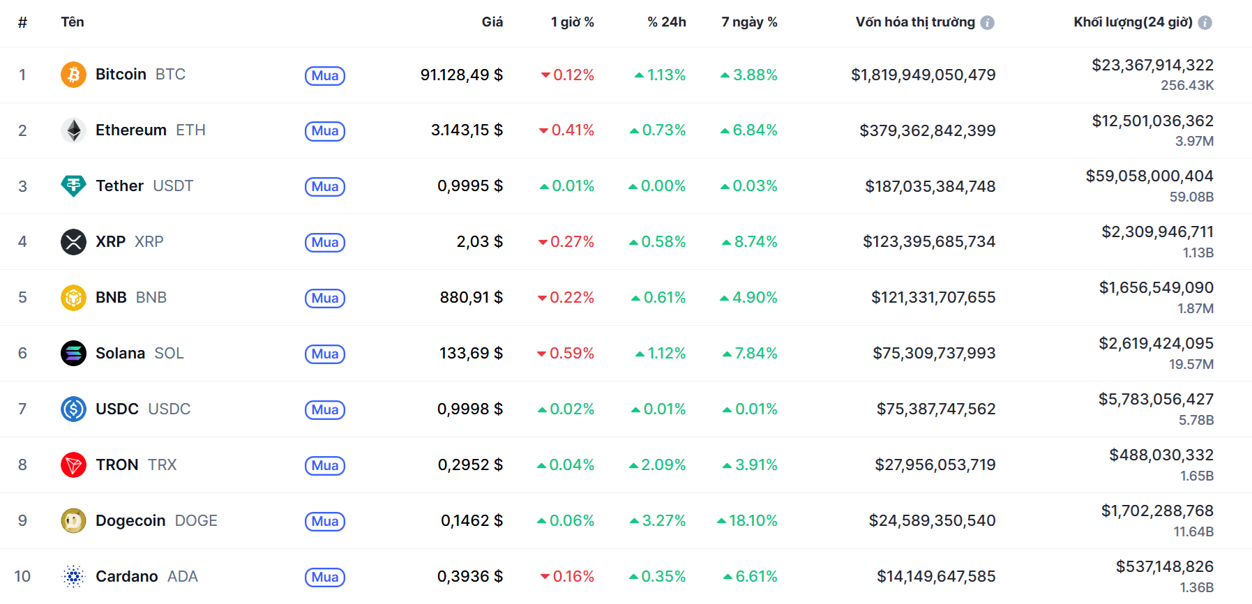Click Solana 1-hour change 0.59%
This screenshot has width=1252, height=604.
click(566, 354)
